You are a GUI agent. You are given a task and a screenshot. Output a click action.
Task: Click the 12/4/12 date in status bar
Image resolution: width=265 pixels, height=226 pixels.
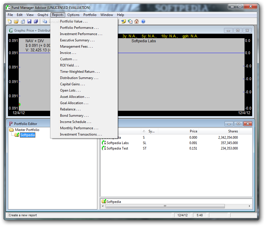(182, 215)
